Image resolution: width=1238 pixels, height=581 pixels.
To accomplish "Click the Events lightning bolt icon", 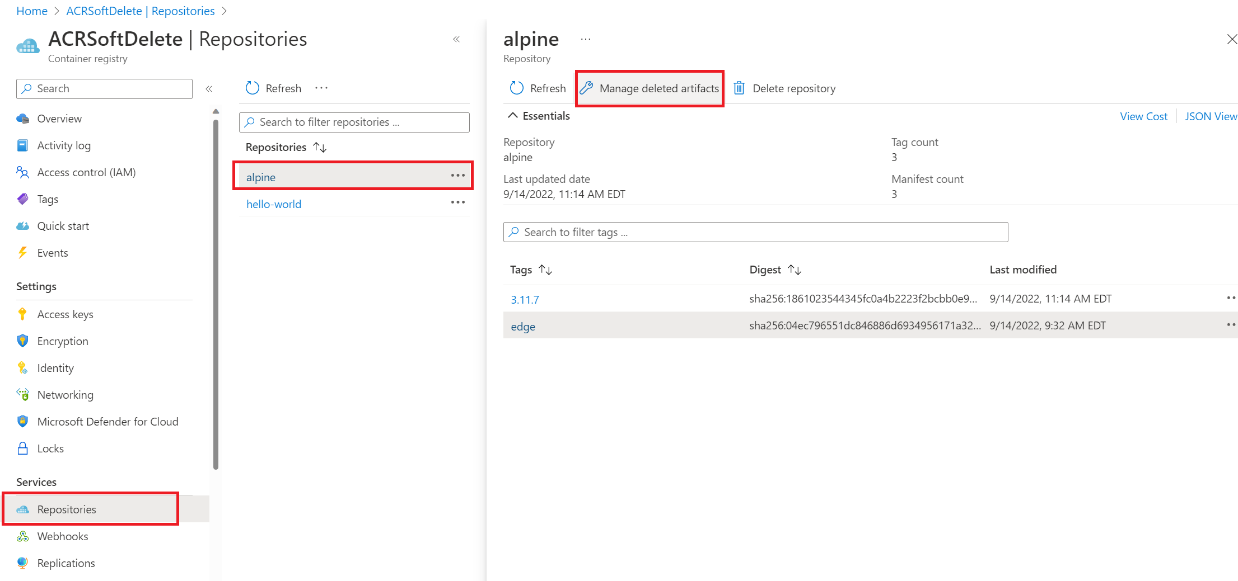I will tap(22, 253).
